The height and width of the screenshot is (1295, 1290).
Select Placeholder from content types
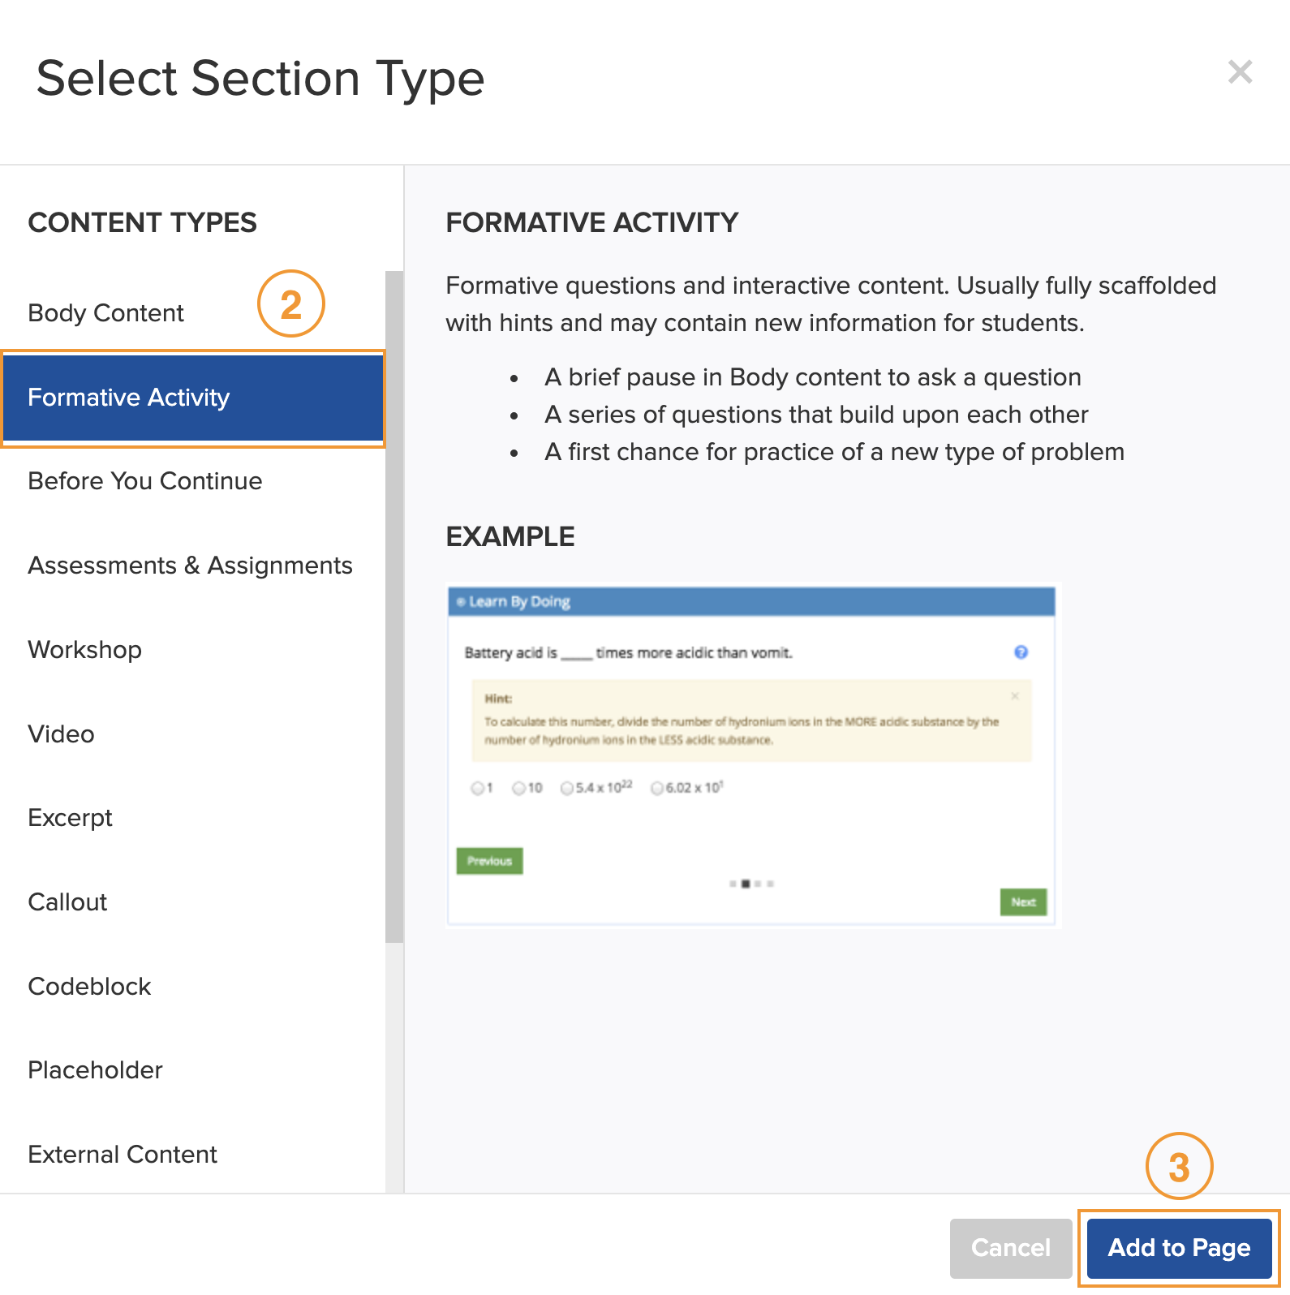point(193,1070)
